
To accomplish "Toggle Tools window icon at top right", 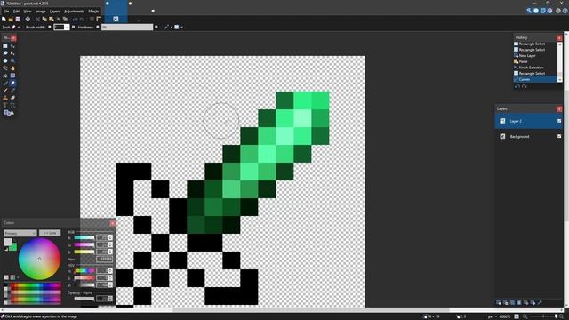I will click(529, 11).
